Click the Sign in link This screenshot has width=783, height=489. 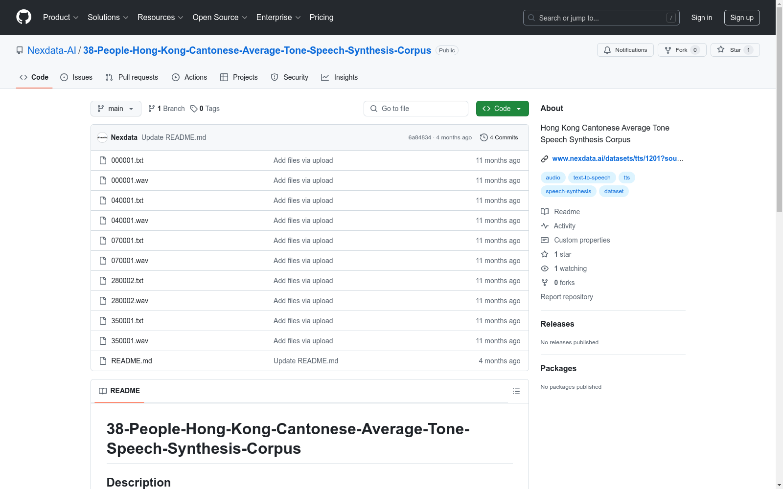click(701, 18)
